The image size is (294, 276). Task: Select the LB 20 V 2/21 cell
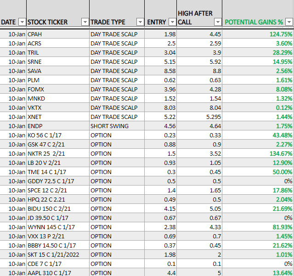(x=58, y=163)
